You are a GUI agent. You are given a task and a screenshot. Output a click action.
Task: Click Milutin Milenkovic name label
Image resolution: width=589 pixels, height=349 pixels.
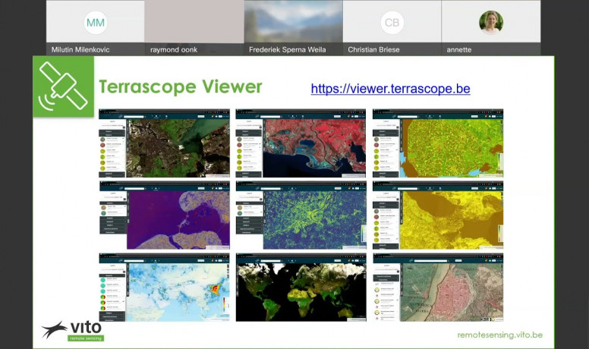pos(80,49)
